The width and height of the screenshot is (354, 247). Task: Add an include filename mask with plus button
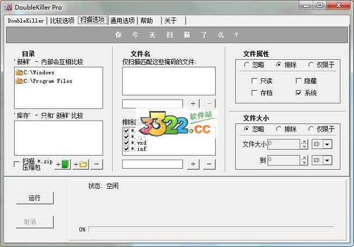pyautogui.click(x=193, y=104)
